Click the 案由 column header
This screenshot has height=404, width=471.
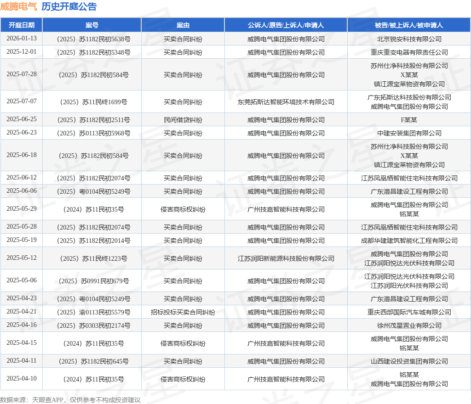click(x=183, y=25)
